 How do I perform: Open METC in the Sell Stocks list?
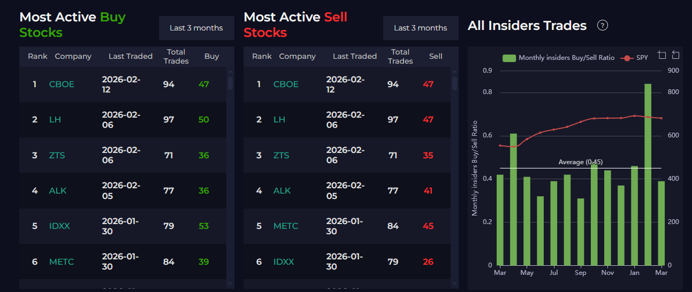pyautogui.click(x=286, y=226)
